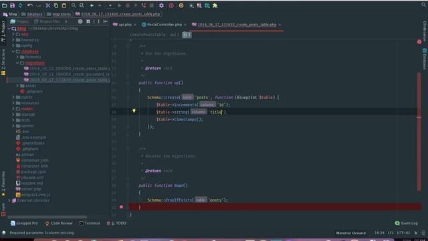Expand the app folder

click(13, 34)
